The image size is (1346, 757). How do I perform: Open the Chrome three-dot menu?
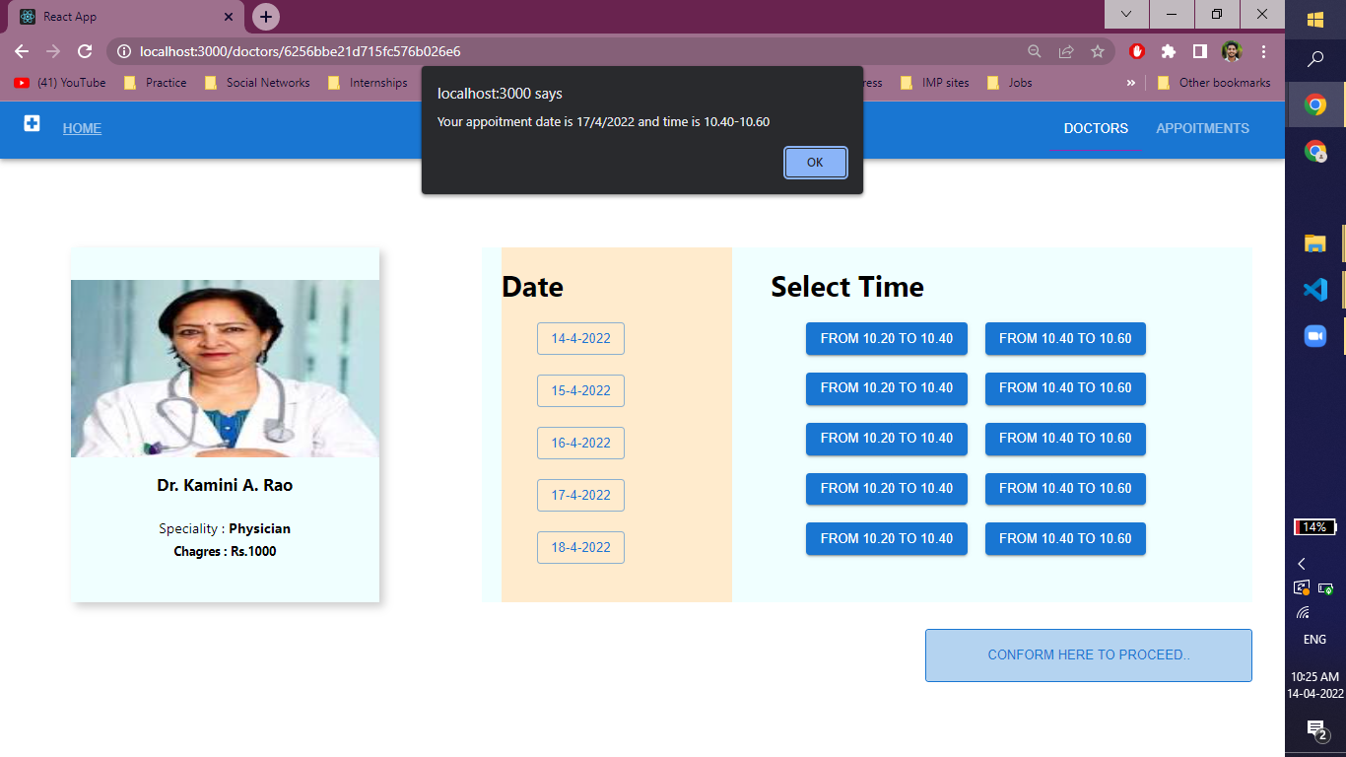click(x=1264, y=49)
